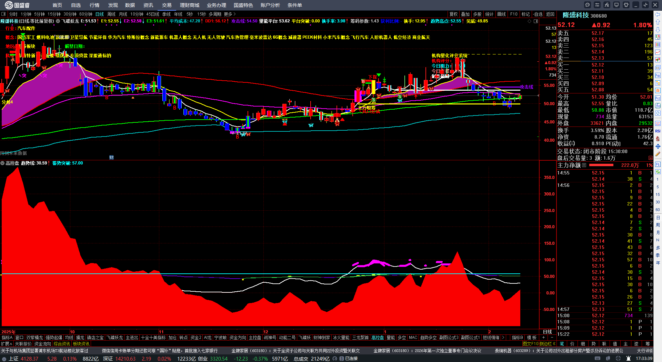
Task: Open the skin theme (shirt) icon
Action: (x=626, y=5)
